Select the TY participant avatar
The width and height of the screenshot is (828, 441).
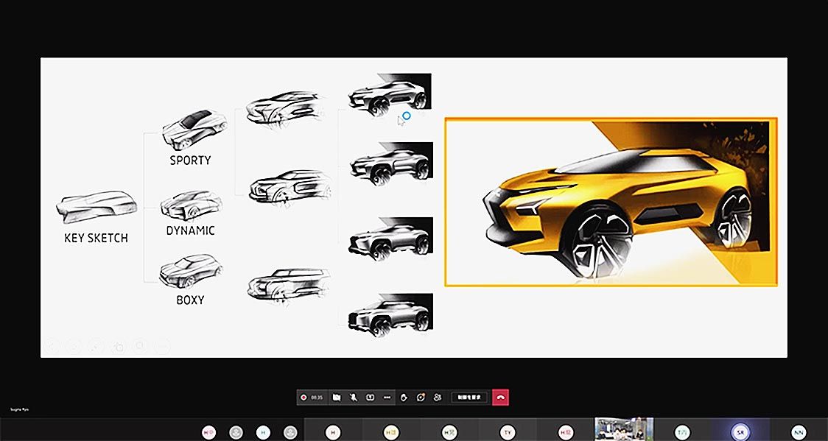coord(507,432)
